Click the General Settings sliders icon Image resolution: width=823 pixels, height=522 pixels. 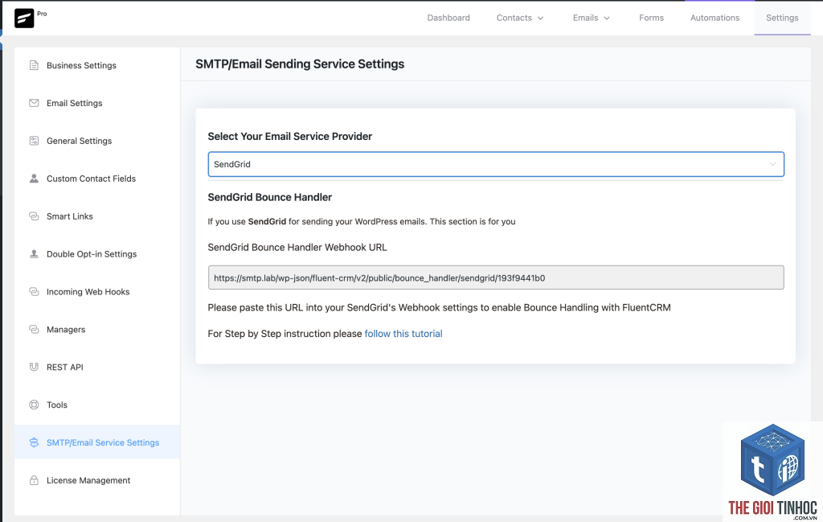[x=34, y=141]
